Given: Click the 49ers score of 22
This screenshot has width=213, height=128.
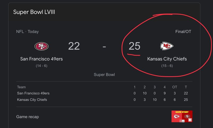Looking at the screenshot, I should coord(74,46).
